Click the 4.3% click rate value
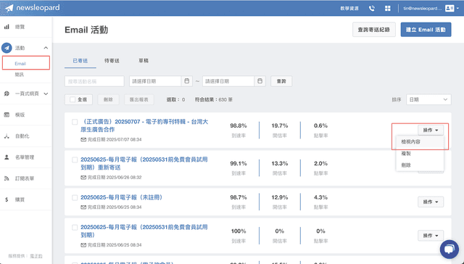The image size is (464, 264). tap(320, 197)
